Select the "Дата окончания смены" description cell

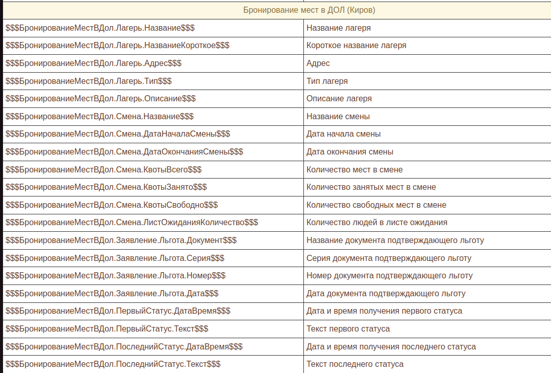tap(349, 152)
